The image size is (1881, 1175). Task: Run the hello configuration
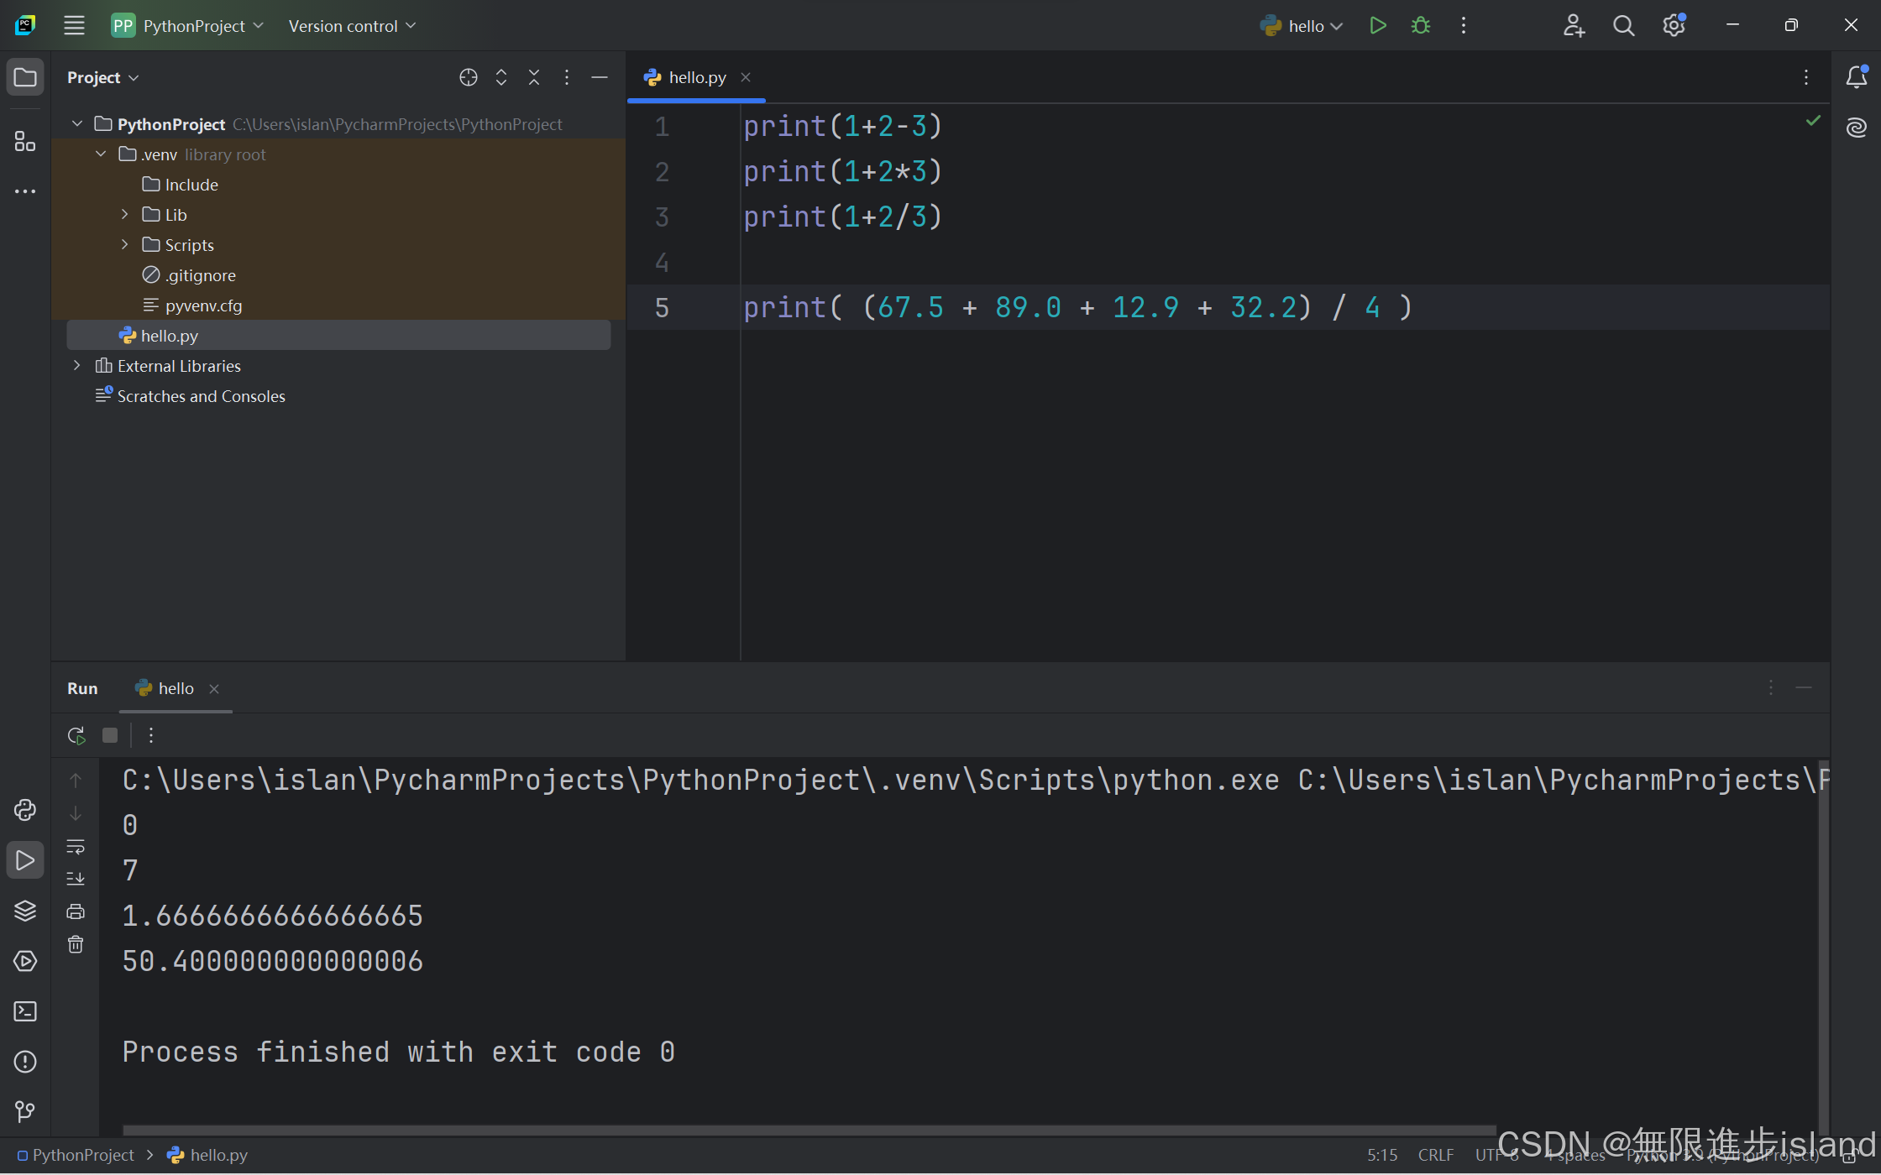[1377, 25]
